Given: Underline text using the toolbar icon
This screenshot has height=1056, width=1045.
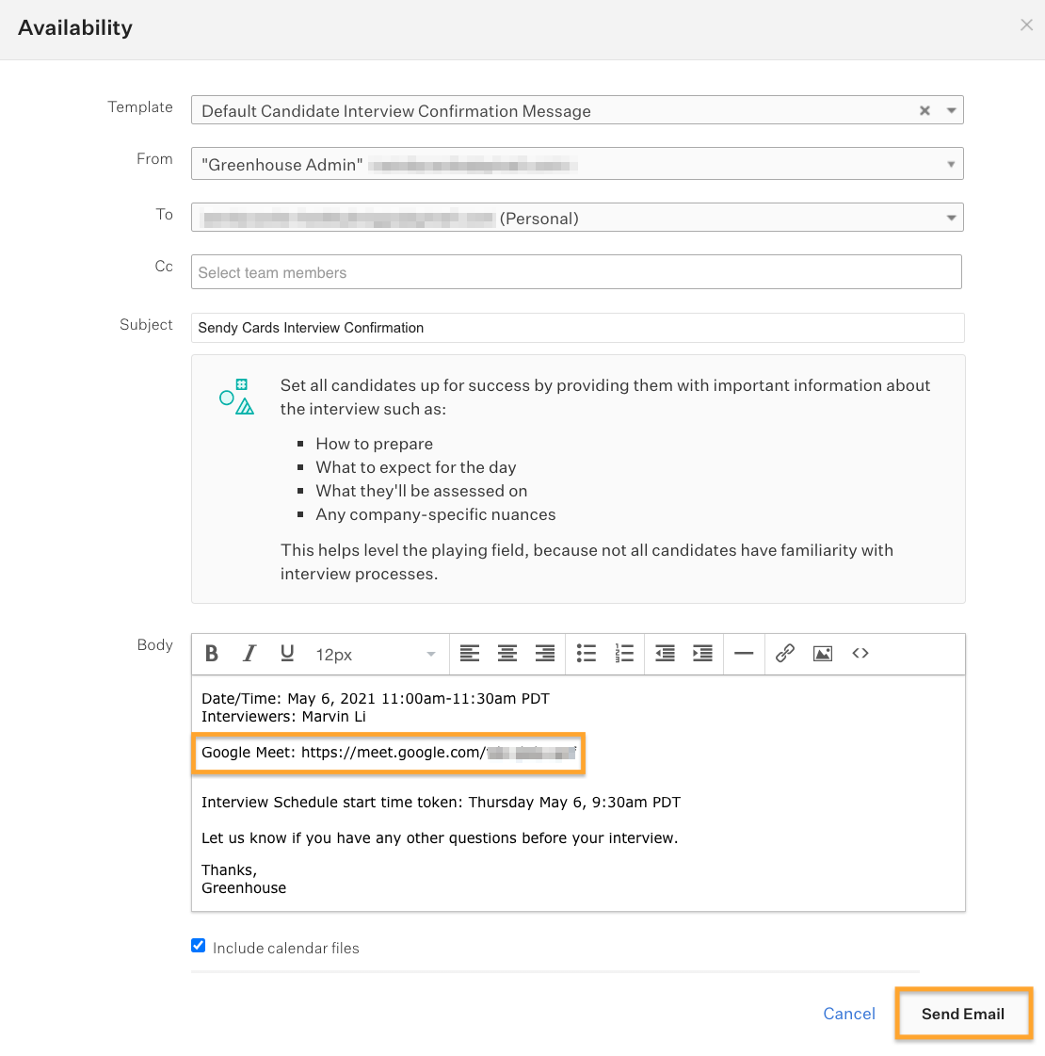Looking at the screenshot, I should [286, 653].
